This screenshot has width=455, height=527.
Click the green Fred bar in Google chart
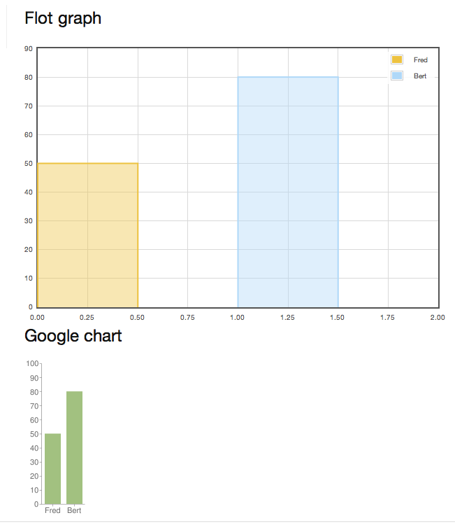tap(52, 468)
